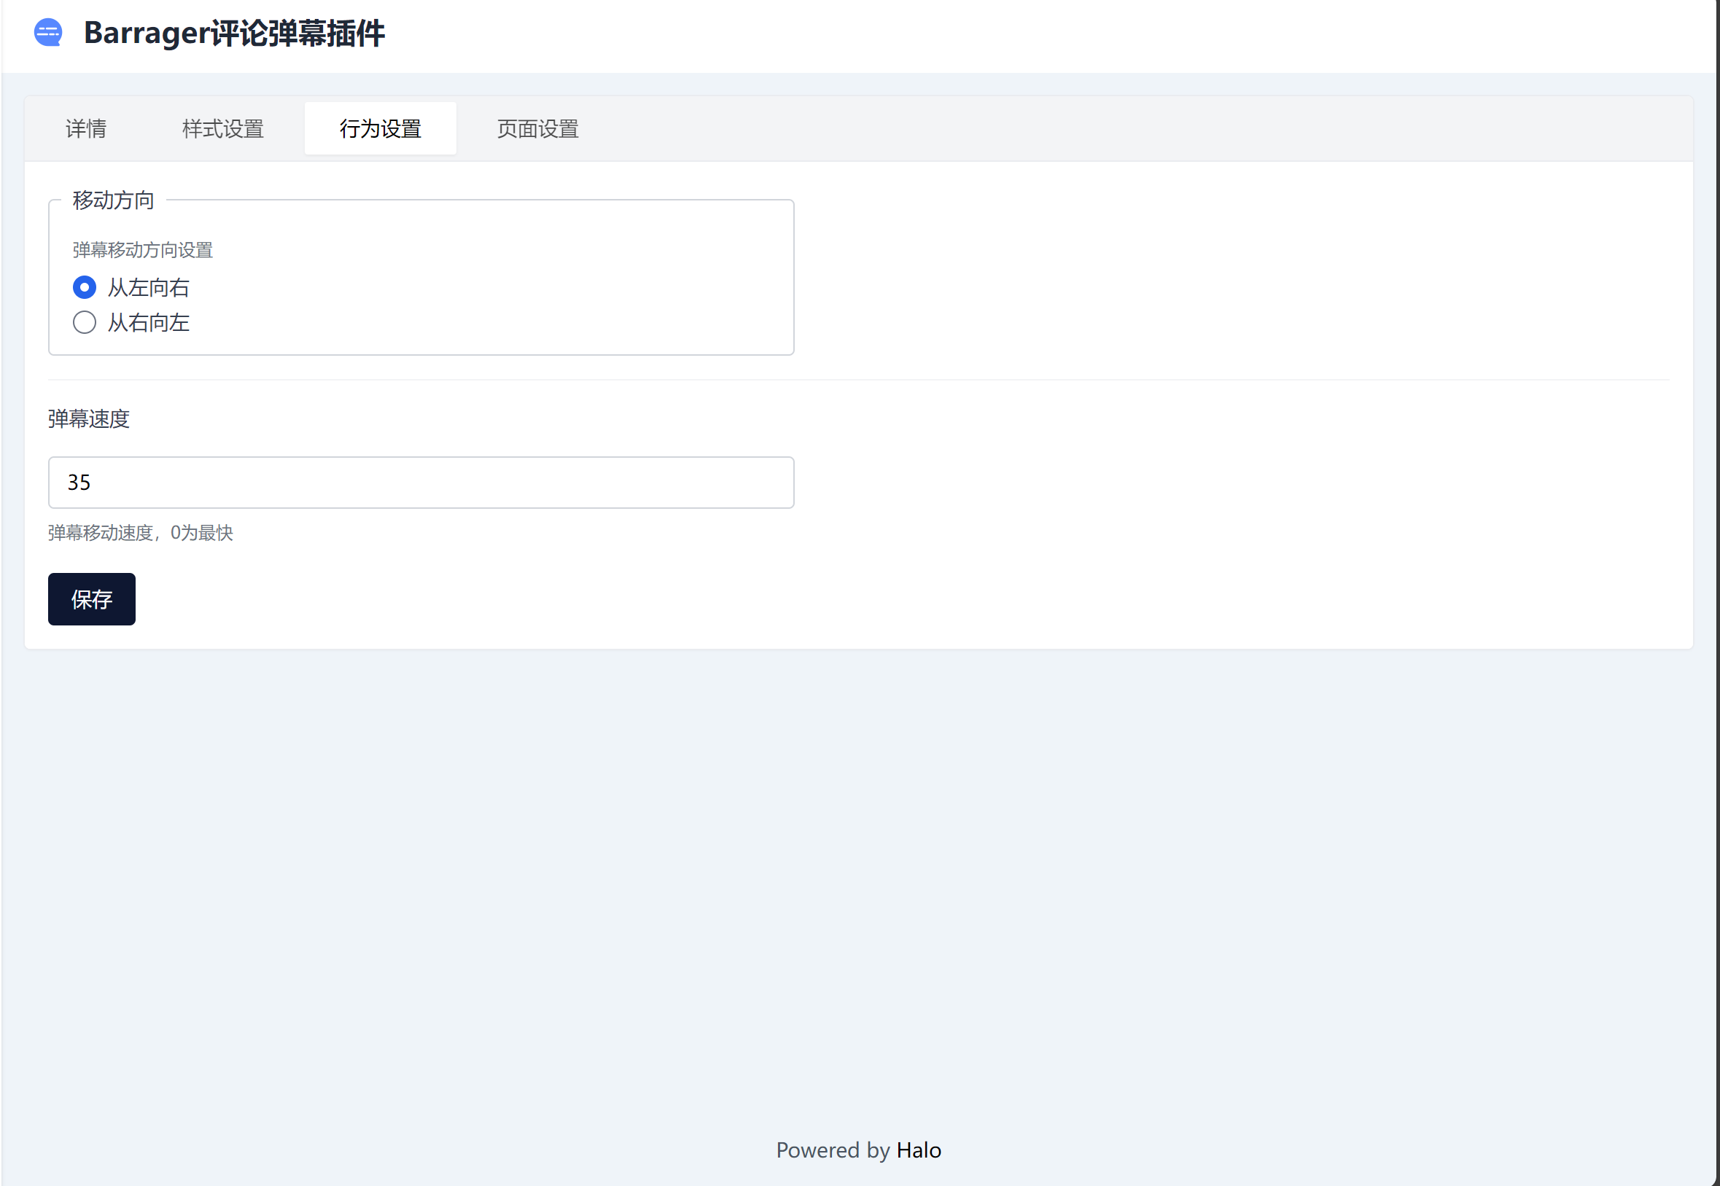Focus the 弹幕速度 input showing 35
The image size is (1720, 1186).
coord(421,483)
